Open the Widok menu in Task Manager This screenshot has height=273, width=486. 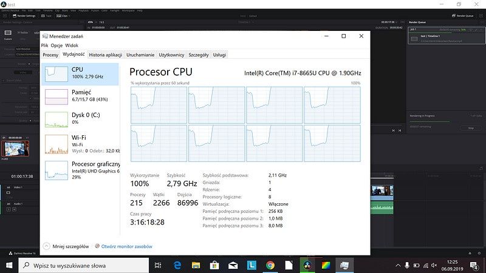tap(72, 45)
